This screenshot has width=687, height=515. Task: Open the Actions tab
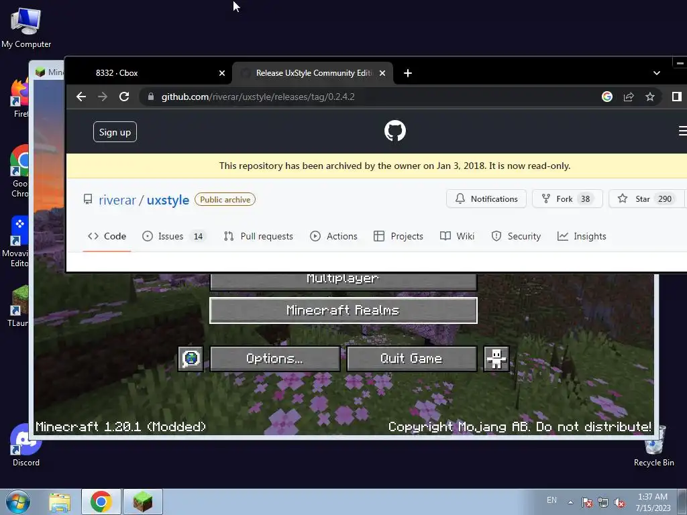coord(333,236)
